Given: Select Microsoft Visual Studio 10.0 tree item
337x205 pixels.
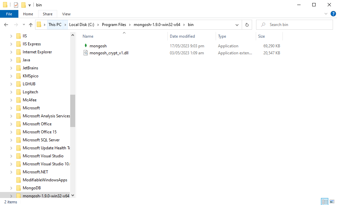Looking at the screenshot, I should tap(46, 164).
